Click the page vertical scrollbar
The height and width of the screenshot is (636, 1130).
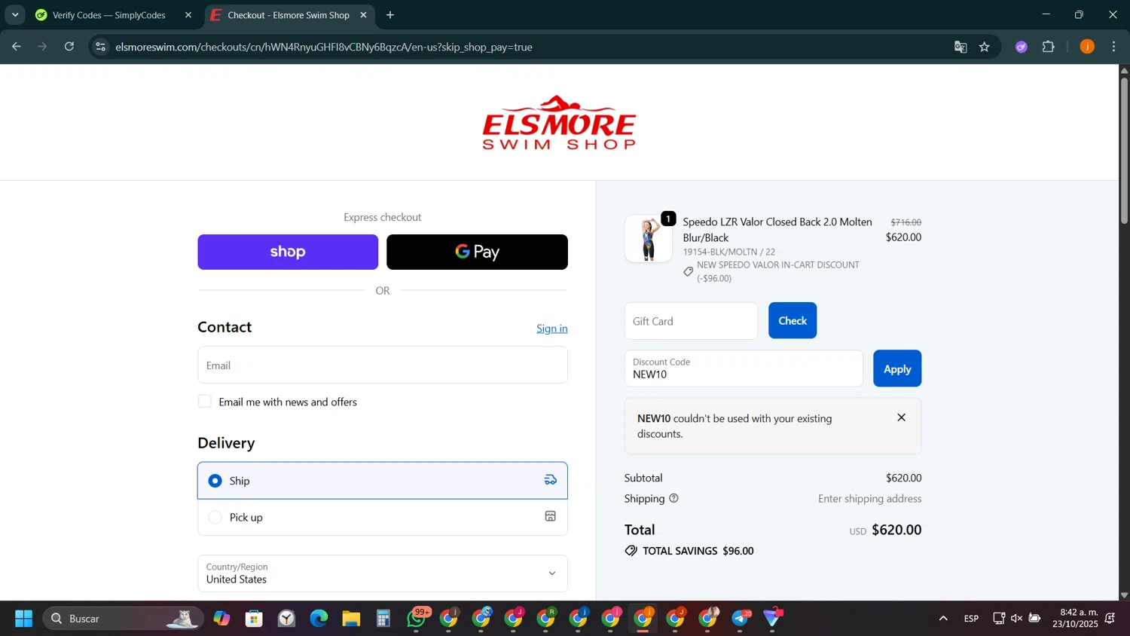(x=1124, y=151)
